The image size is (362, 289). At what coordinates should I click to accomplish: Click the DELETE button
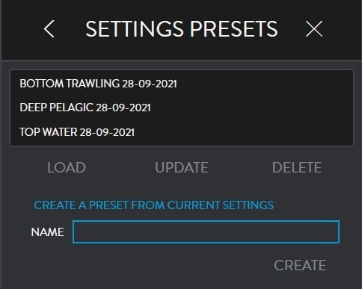(297, 167)
